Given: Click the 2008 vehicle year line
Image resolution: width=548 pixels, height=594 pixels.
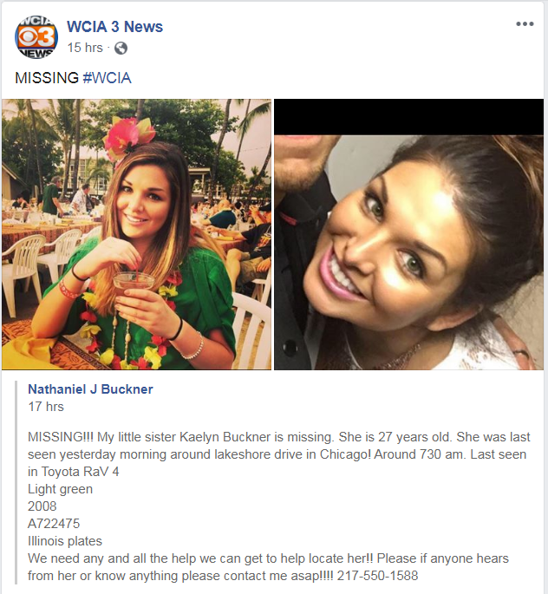Looking at the screenshot, I should [42, 506].
